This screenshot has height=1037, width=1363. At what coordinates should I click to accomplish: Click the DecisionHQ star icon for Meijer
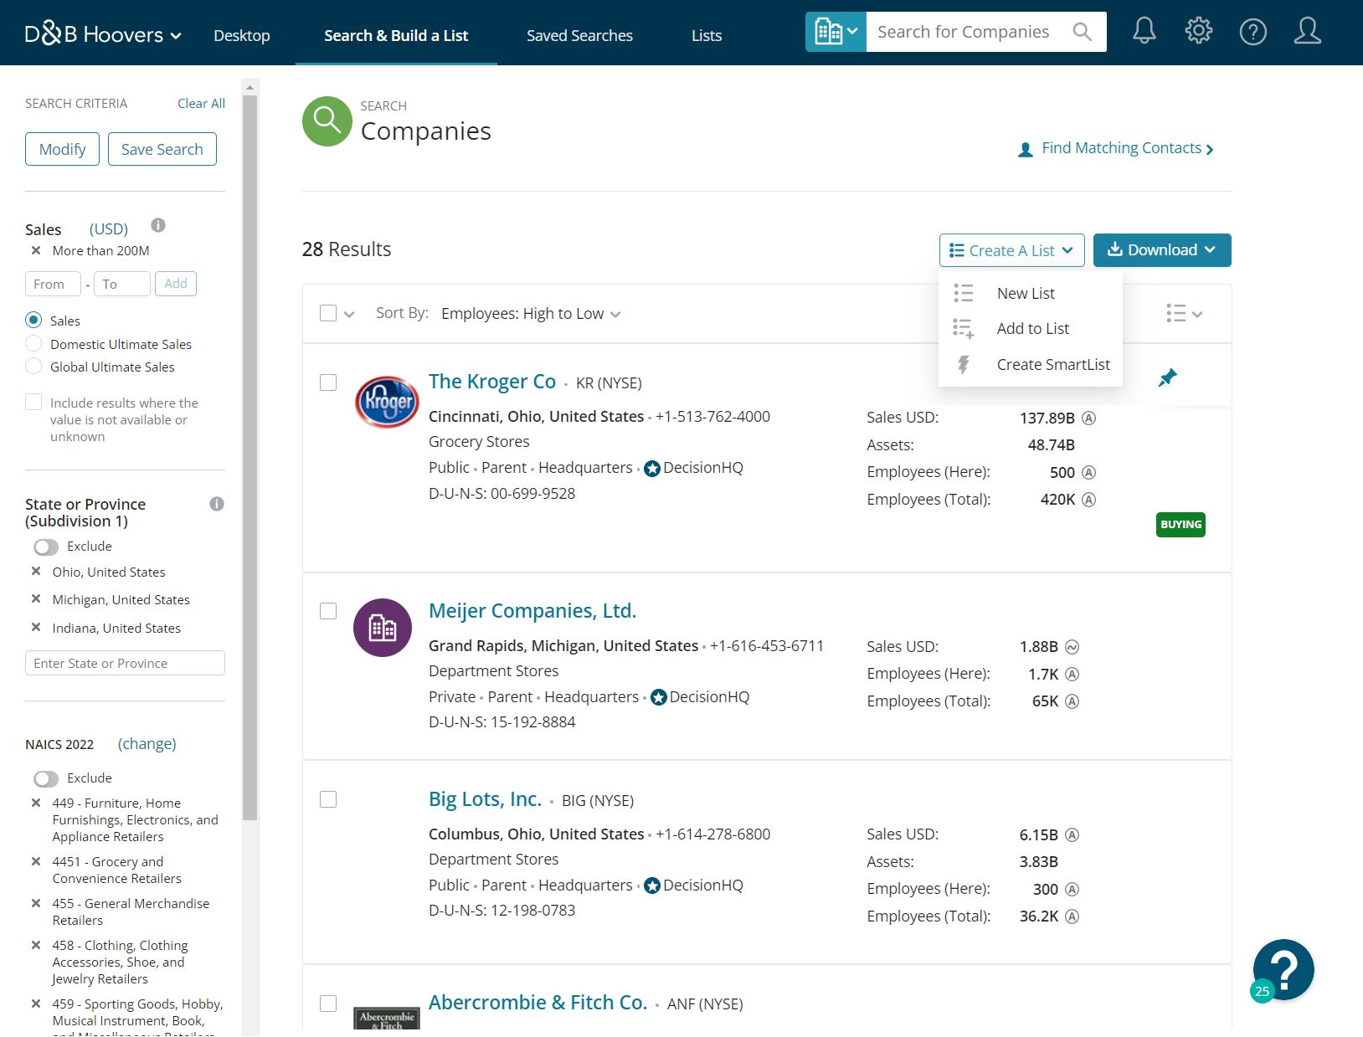[x=659, y=697]
